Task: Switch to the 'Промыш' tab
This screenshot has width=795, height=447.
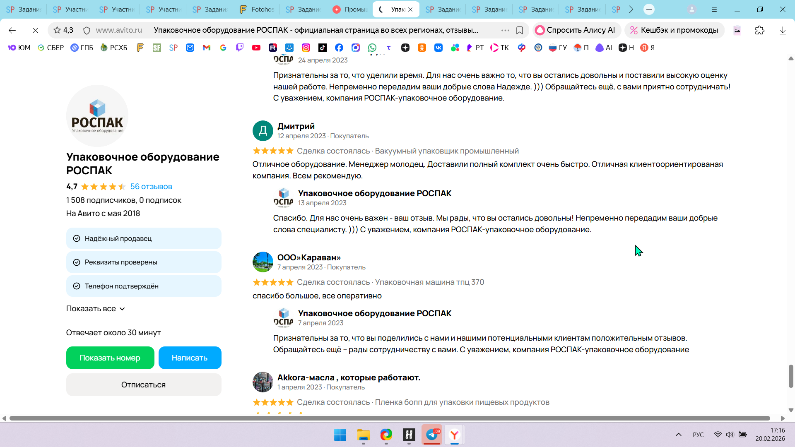Action: coord(350,9)
